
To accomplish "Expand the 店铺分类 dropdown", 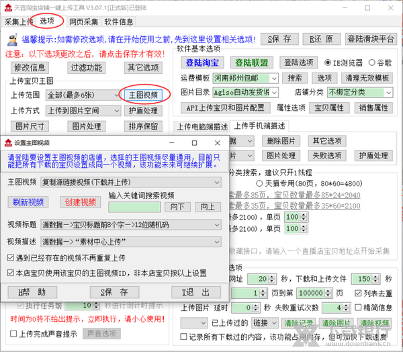I will [x=389, y=92].
